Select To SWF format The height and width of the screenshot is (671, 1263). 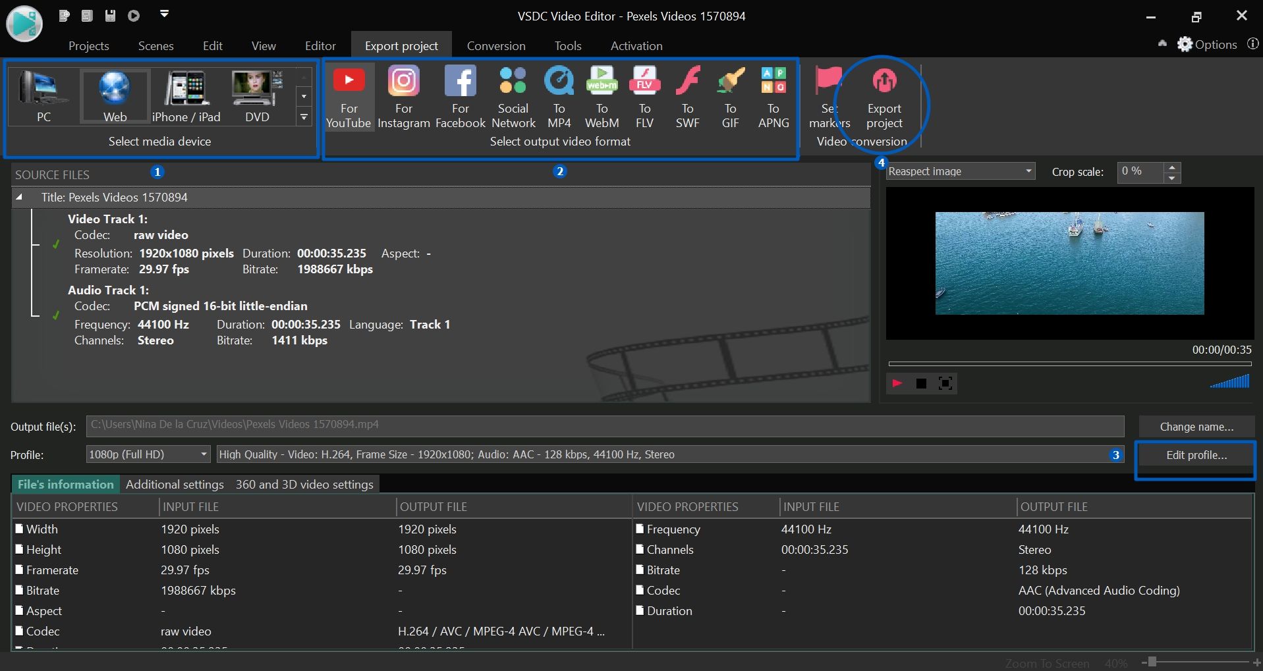[x=687, y=97]
